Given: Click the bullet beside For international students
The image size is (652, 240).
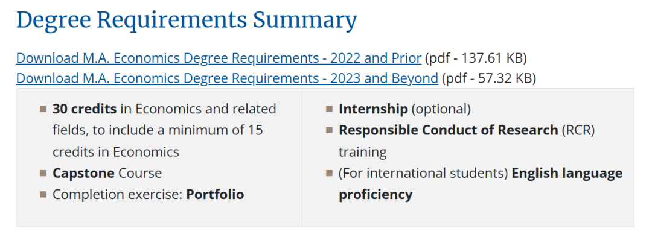Looking at the screenshot, I should tap(330, 173).
